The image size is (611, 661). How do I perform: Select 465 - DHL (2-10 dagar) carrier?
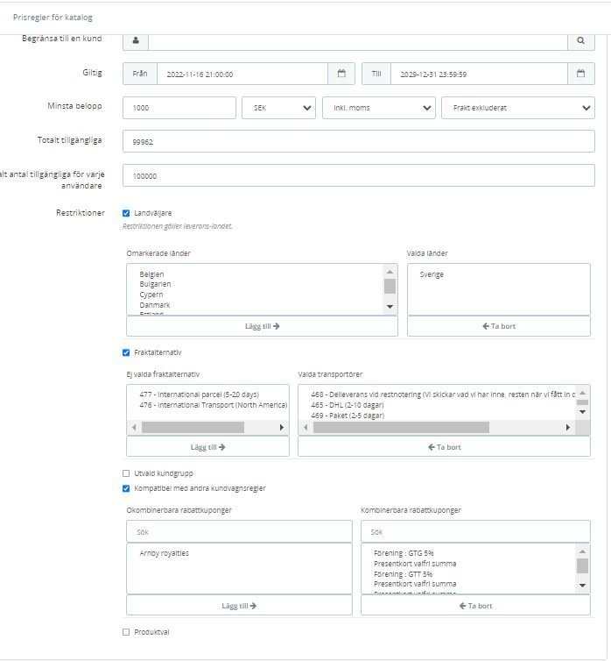348,405
